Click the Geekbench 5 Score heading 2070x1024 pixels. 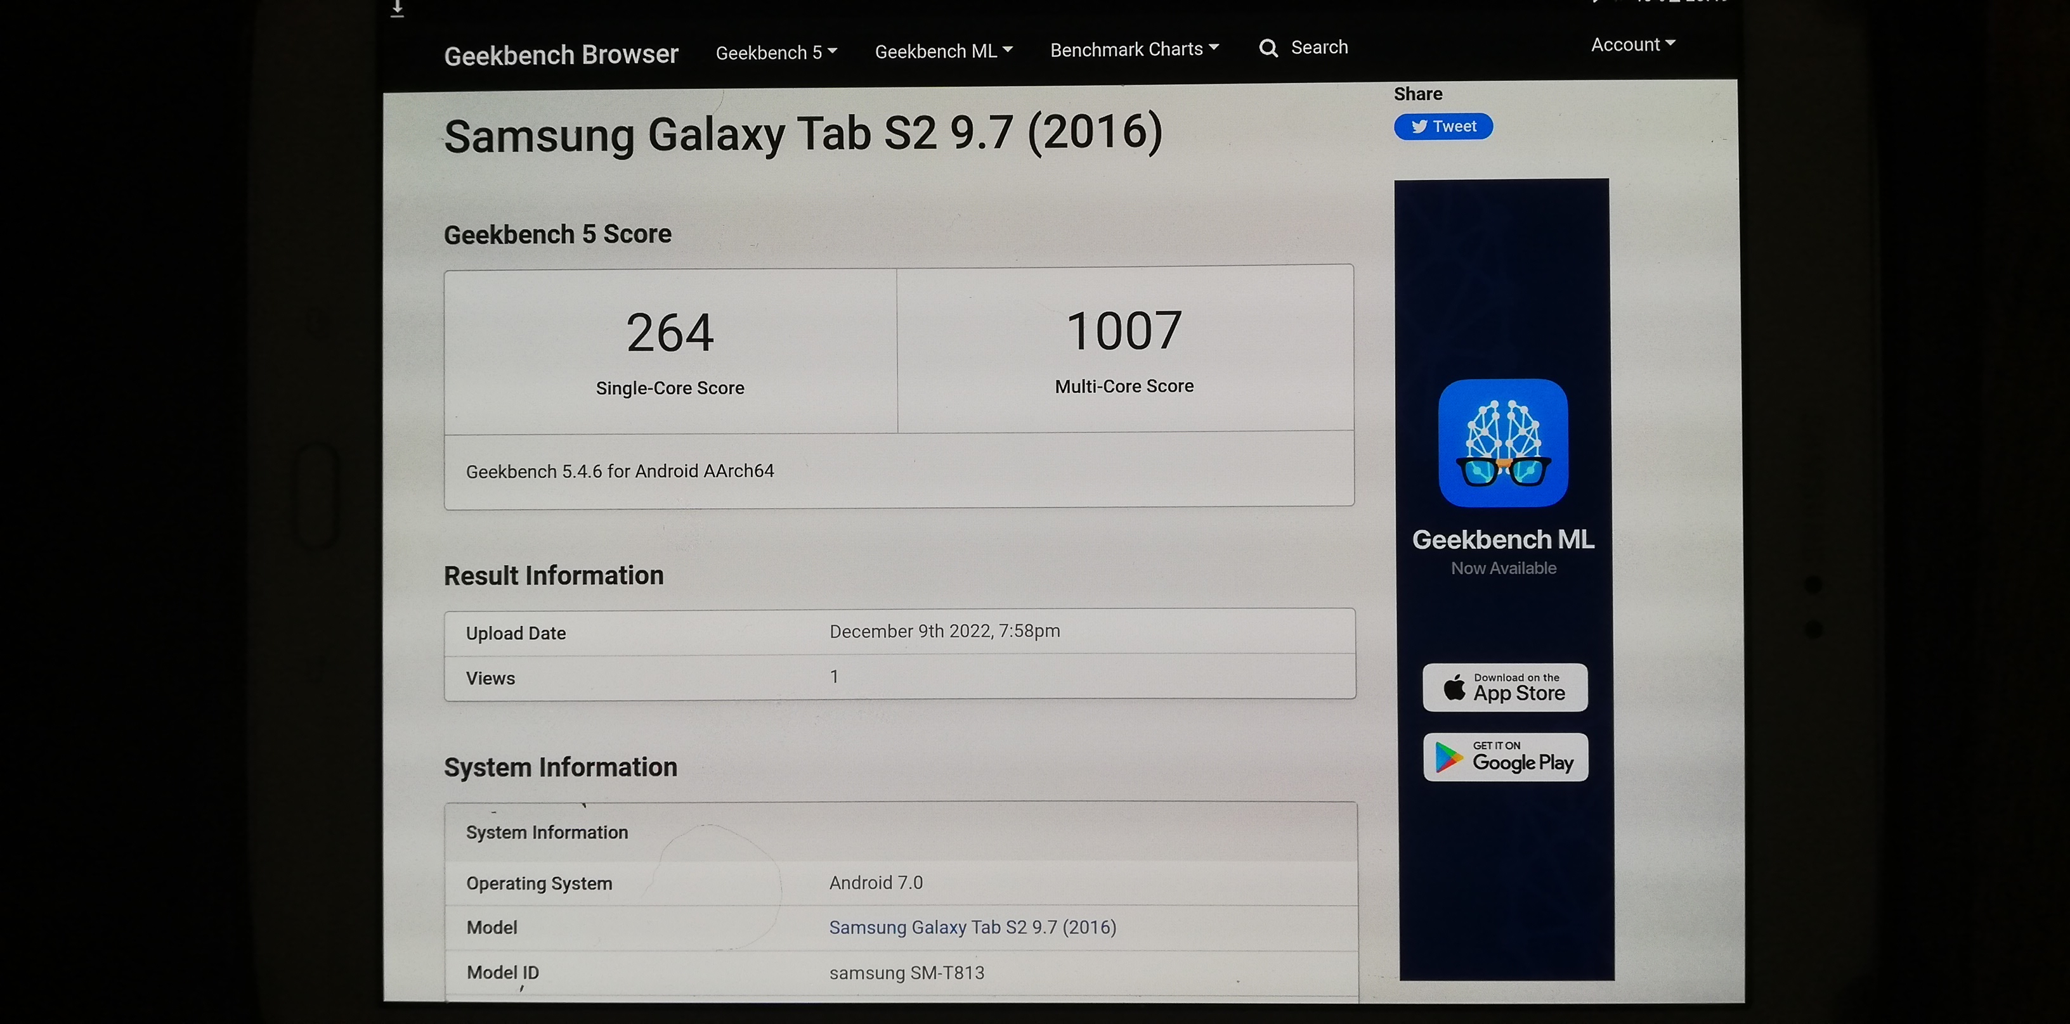[557, 234]
